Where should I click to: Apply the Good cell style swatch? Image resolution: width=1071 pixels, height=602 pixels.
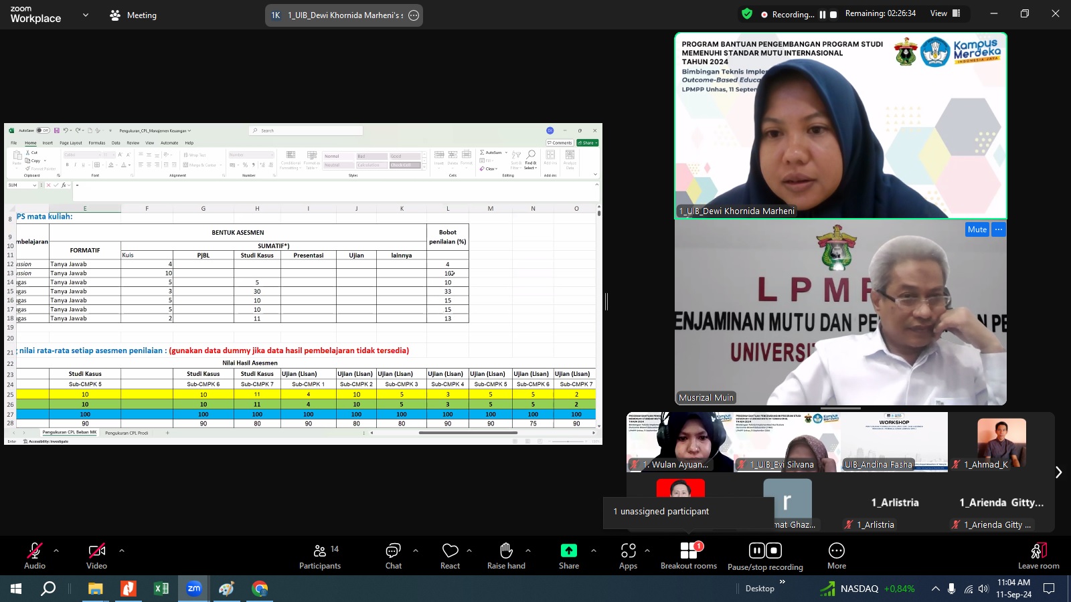click(404, 156)
